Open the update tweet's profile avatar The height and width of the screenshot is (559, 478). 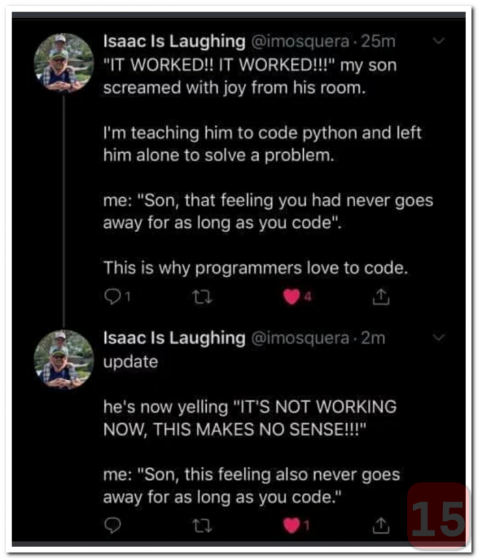(64, 359)
